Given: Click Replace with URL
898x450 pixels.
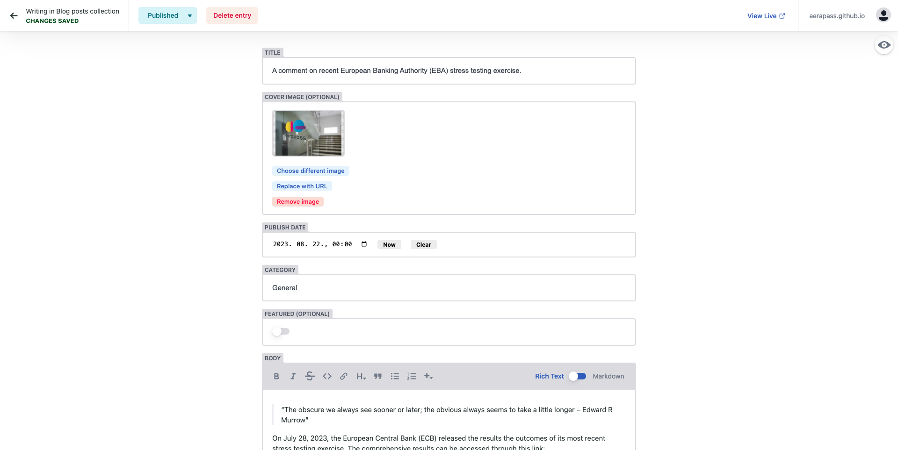Looking at the screenshot, I should (302, 186).
